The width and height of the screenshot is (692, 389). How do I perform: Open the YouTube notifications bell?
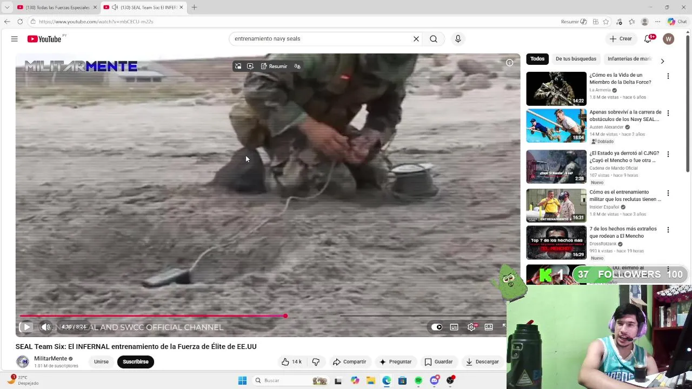648,39
